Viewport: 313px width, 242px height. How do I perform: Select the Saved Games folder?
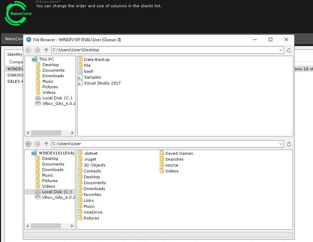tap(176, 153)
